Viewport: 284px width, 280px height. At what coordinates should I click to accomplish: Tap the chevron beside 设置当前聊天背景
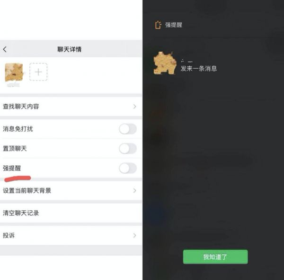point(134,190)
